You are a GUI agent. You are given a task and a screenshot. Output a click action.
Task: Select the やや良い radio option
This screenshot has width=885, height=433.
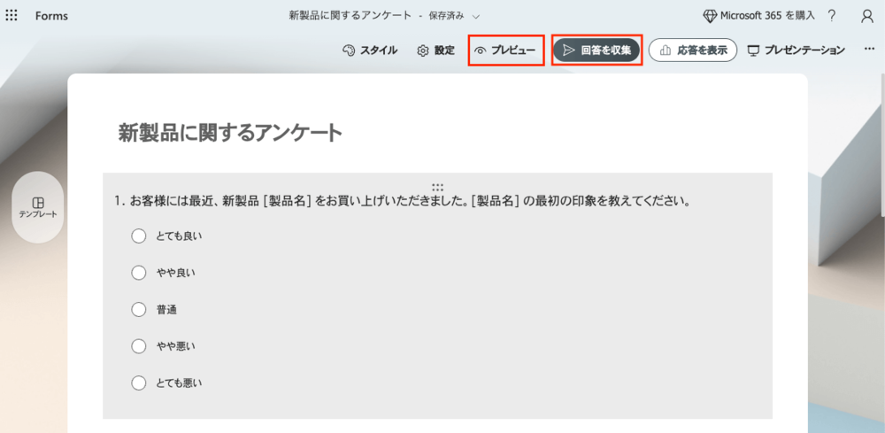pyautogui.click(x=138, y=273)
